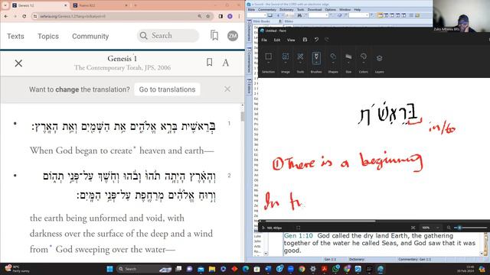Switch to the second Chrome tab

(100, 5)
